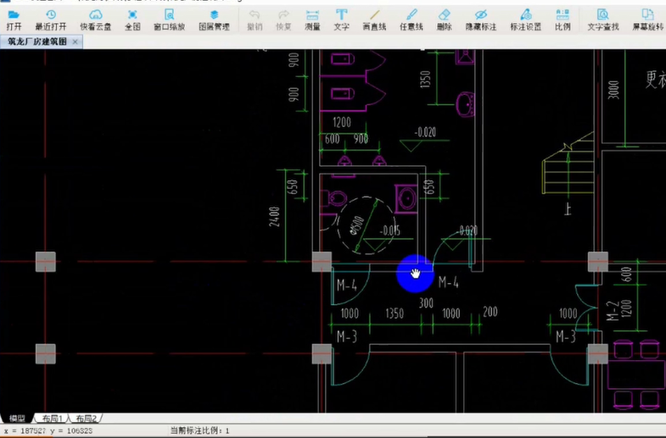
Task: Toggle 隐藏标注 hide annotations
Action: (481, 20)
